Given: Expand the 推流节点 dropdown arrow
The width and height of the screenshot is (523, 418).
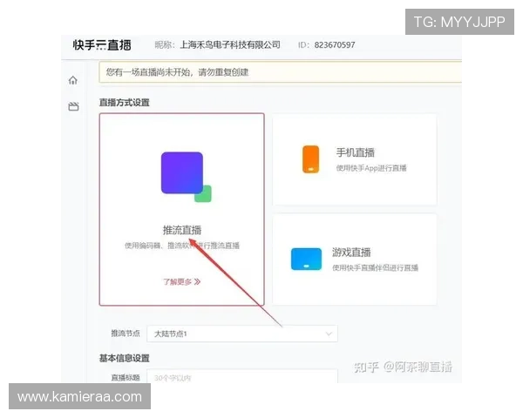Looking at the screenshot, I should pos(329,334).
